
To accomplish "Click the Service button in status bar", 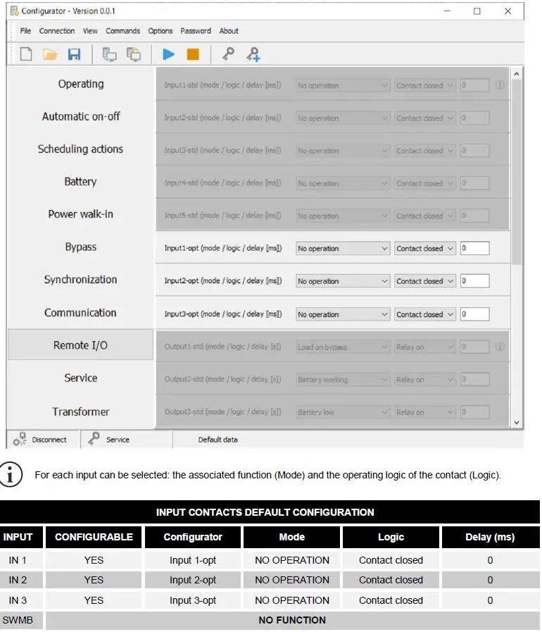I will (126, 439).
